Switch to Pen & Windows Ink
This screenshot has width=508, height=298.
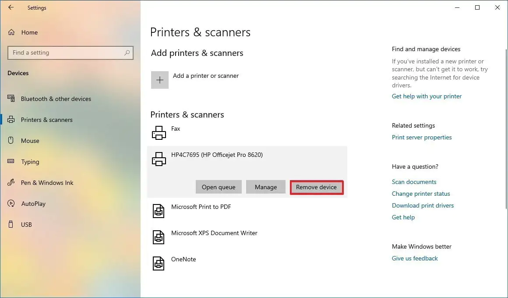point(47,183)
